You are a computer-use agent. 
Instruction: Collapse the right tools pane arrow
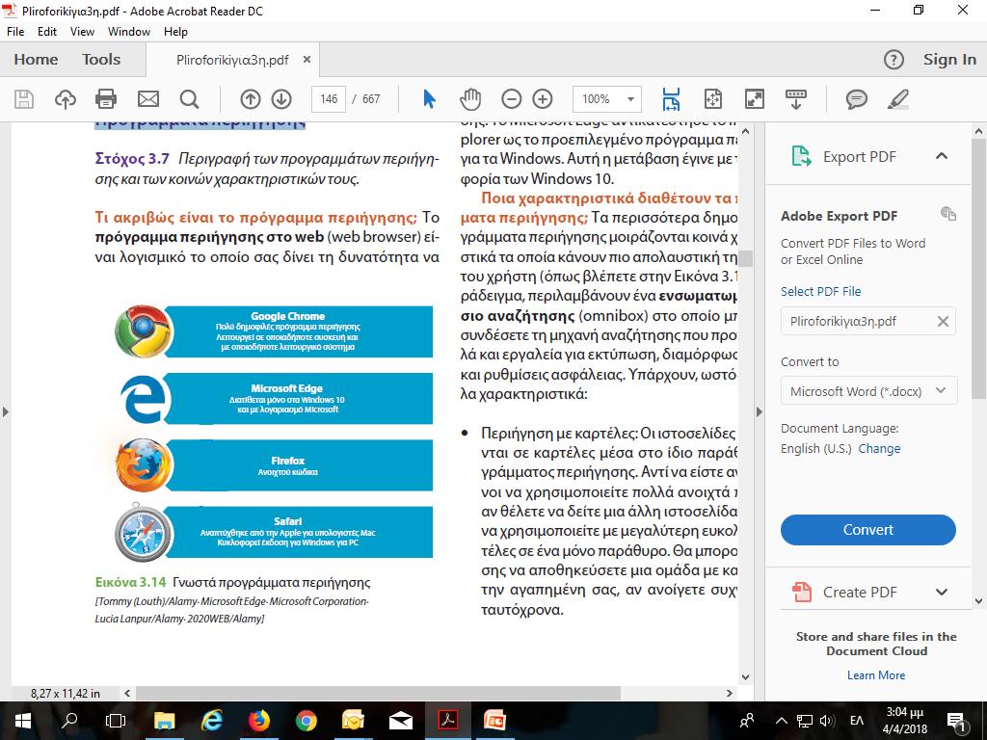click(x=759, y=412)
